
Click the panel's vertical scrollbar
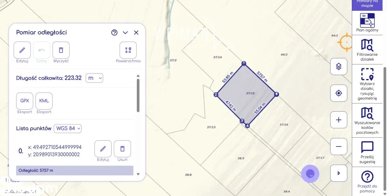click(x=138, y=95)
